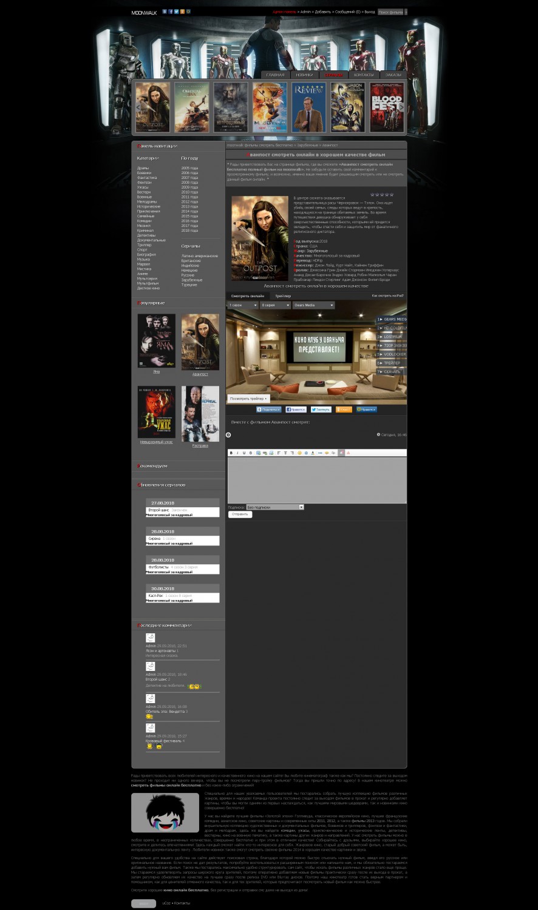538x910 pixels.
Task: Click the Выход logout link
Action: [x=369, y=12]
